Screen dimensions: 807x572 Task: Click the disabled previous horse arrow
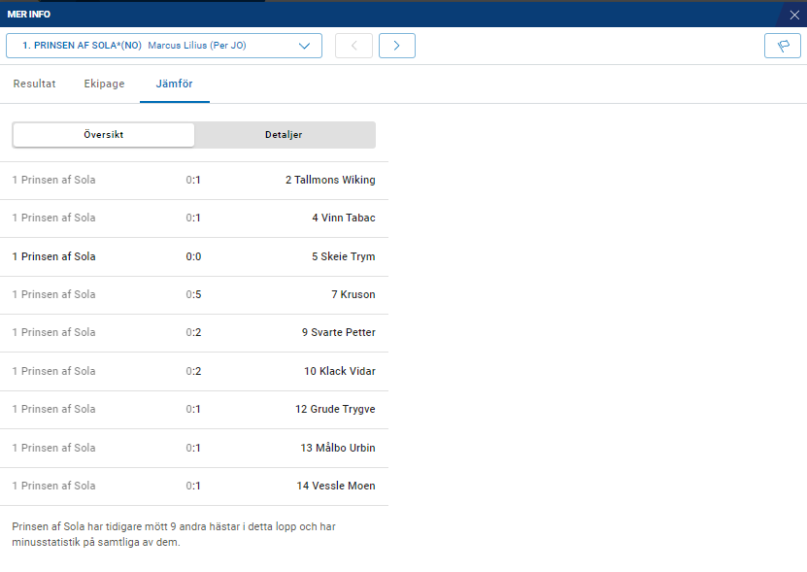[x=353, y=46]
